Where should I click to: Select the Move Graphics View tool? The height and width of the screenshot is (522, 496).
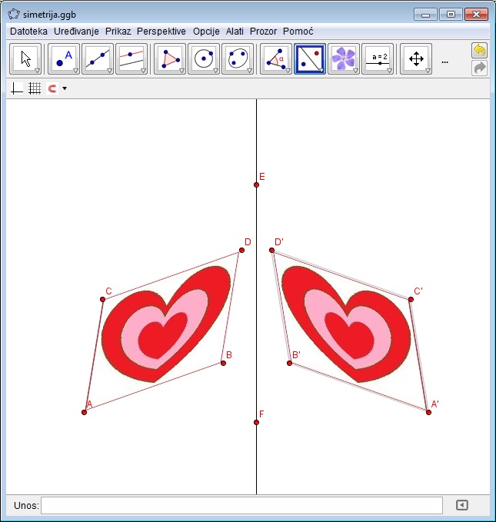click(x=416, y=58)
